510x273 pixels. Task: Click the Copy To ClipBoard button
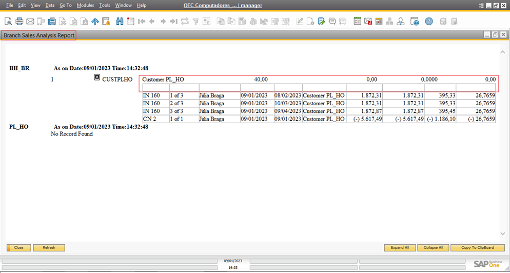tap(478, 247)
